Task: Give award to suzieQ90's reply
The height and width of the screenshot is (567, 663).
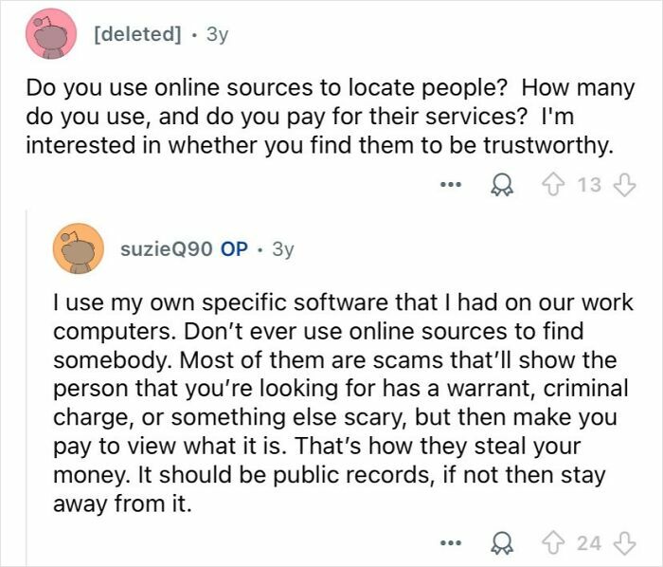Action: (502, 543)
